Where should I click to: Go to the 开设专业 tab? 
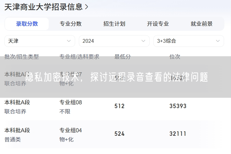point(158,24)
